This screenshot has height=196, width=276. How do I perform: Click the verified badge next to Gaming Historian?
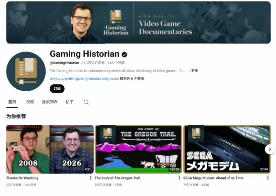124,55
